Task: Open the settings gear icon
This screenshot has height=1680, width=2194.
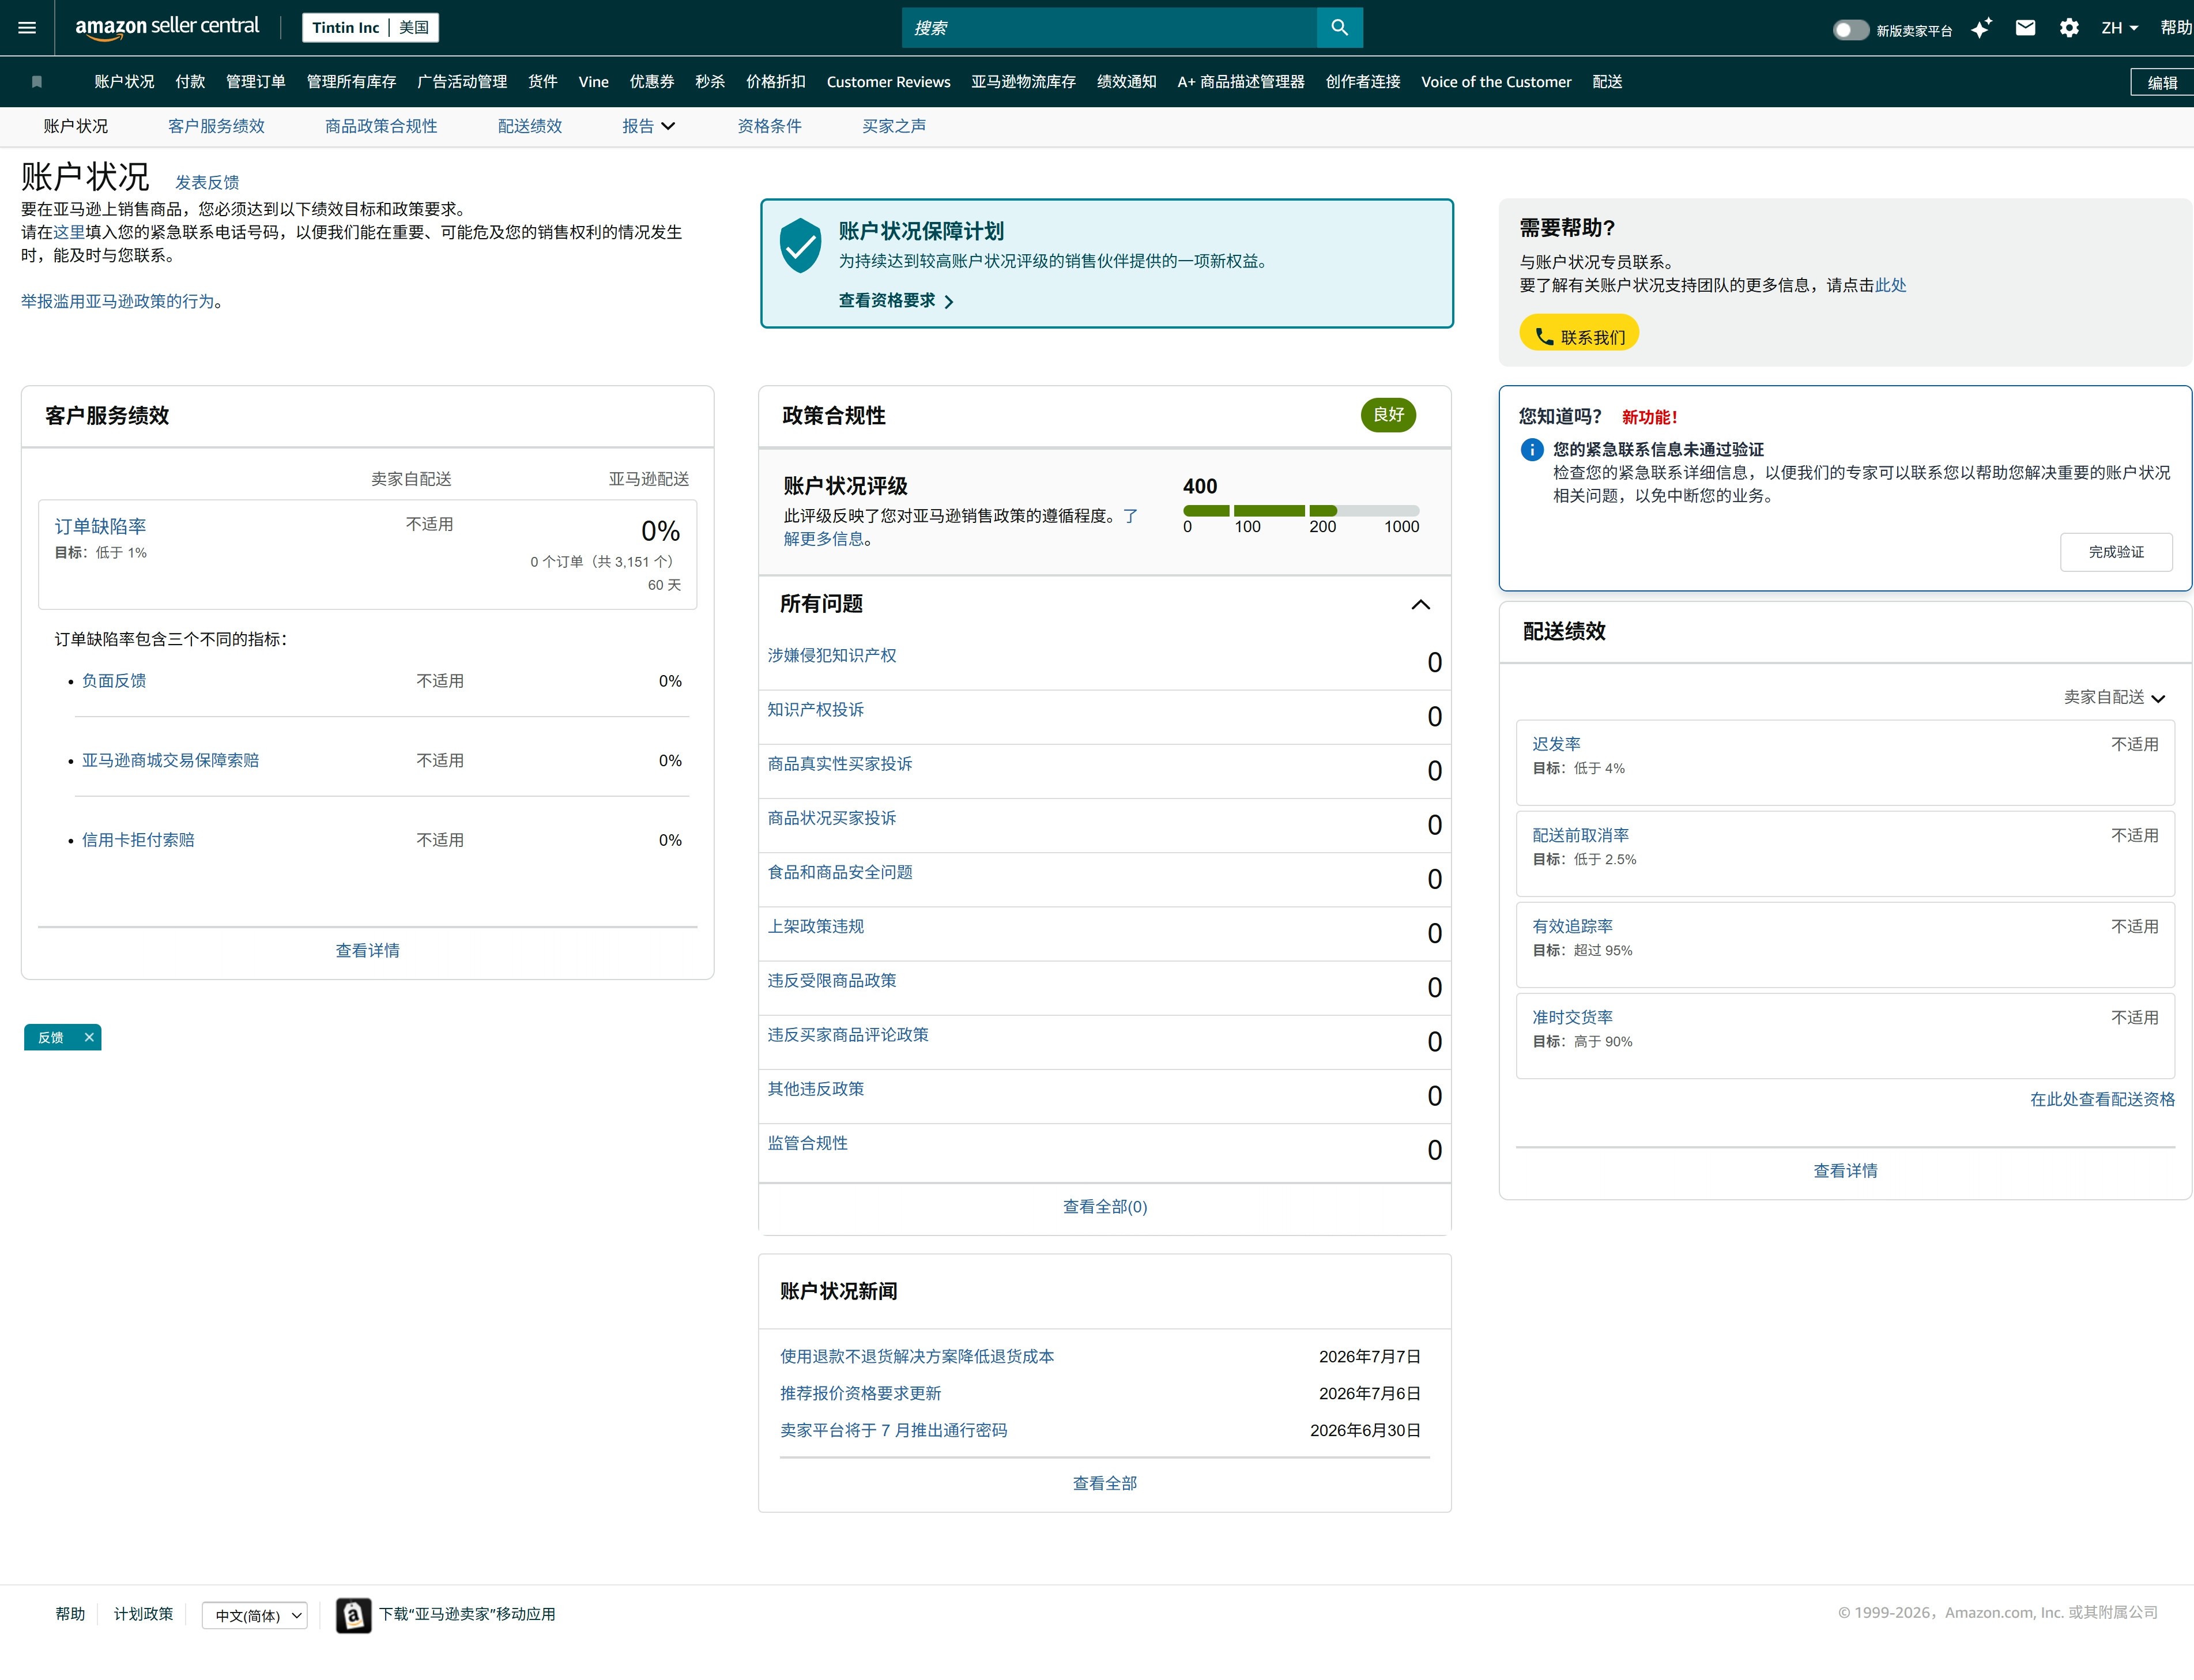Action: (2069, 28)
